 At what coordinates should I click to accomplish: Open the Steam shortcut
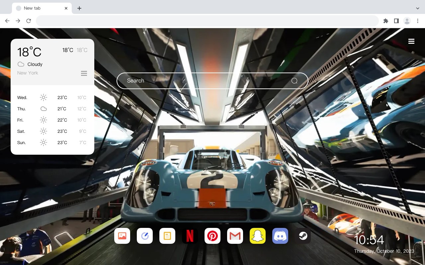(303, 236)
